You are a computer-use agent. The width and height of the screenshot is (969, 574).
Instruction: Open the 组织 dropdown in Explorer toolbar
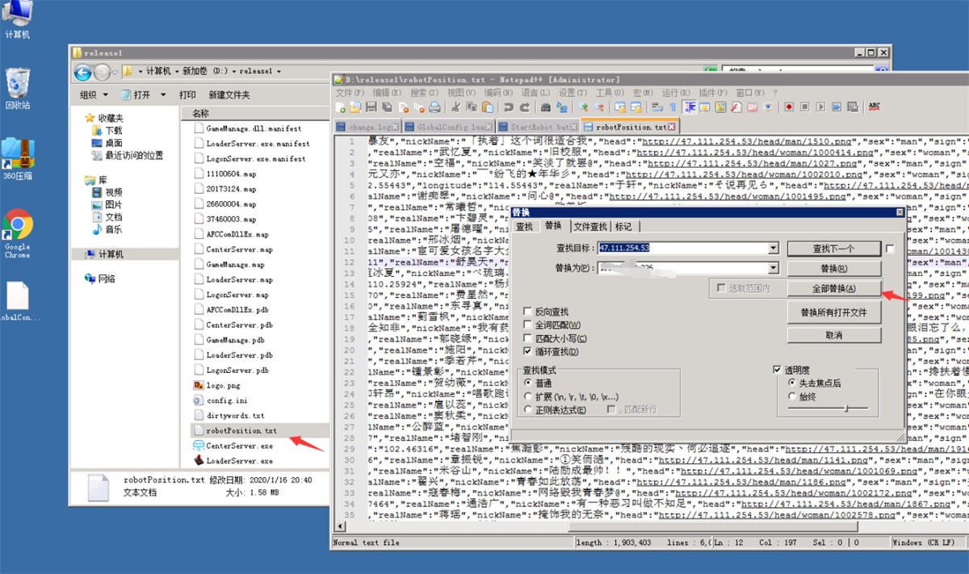pos(93,95)
